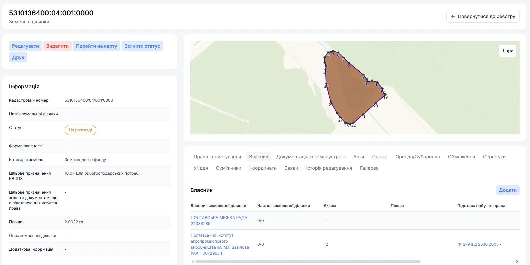Open the Полтавський інститут агропромислового виробництва link

click(220, 244)
